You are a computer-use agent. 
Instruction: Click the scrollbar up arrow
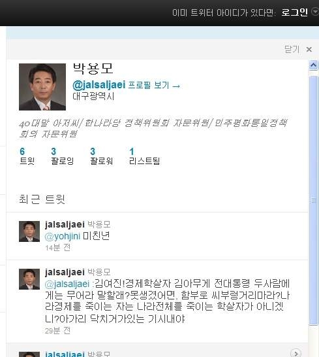(314, 65)
